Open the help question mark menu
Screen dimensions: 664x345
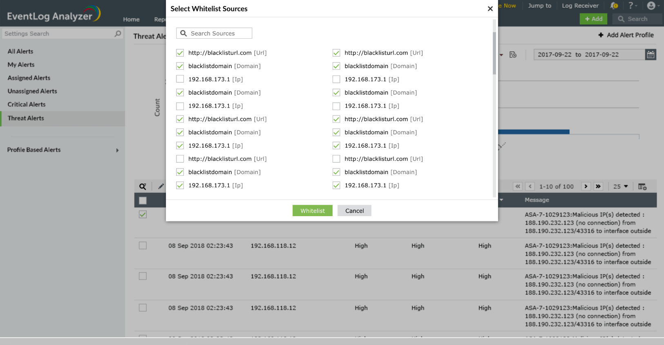pos(633,5)
